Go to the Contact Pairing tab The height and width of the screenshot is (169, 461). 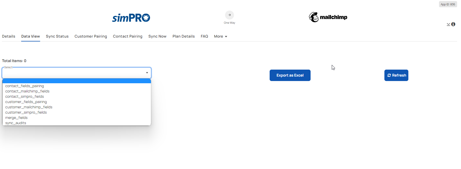point(128,36)
